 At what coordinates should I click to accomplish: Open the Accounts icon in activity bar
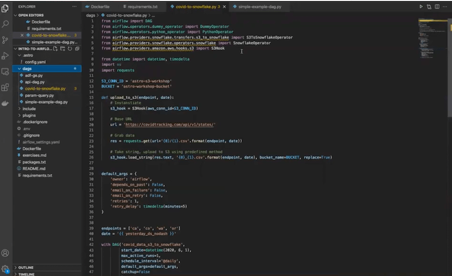pyautogui.click(x=6, y=253)
